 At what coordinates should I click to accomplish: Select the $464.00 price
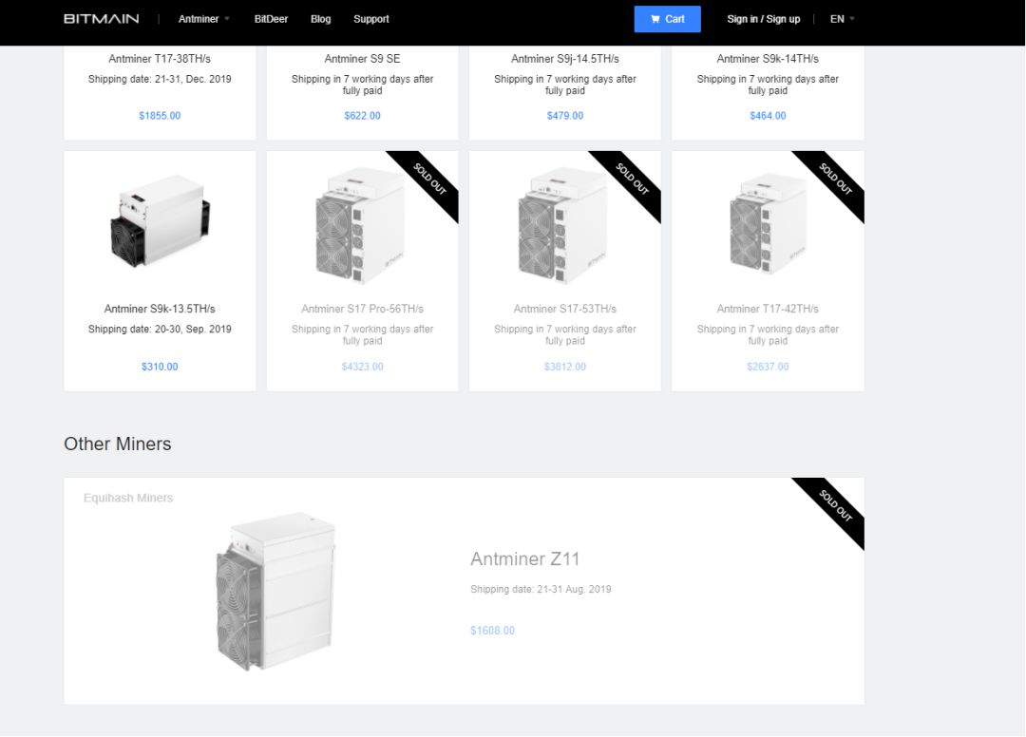click(x=768, y=116)
